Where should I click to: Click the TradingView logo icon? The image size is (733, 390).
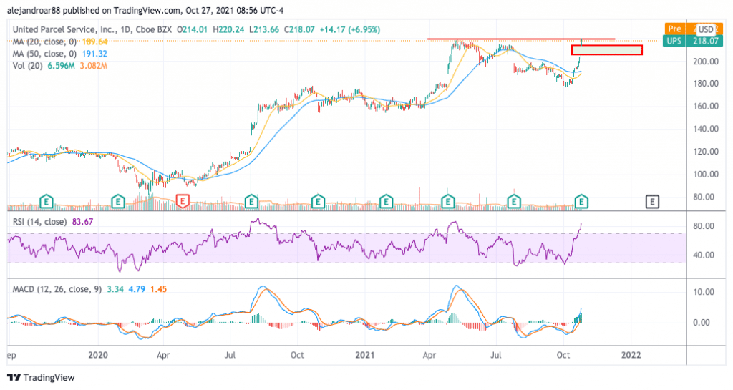(14, 377)
